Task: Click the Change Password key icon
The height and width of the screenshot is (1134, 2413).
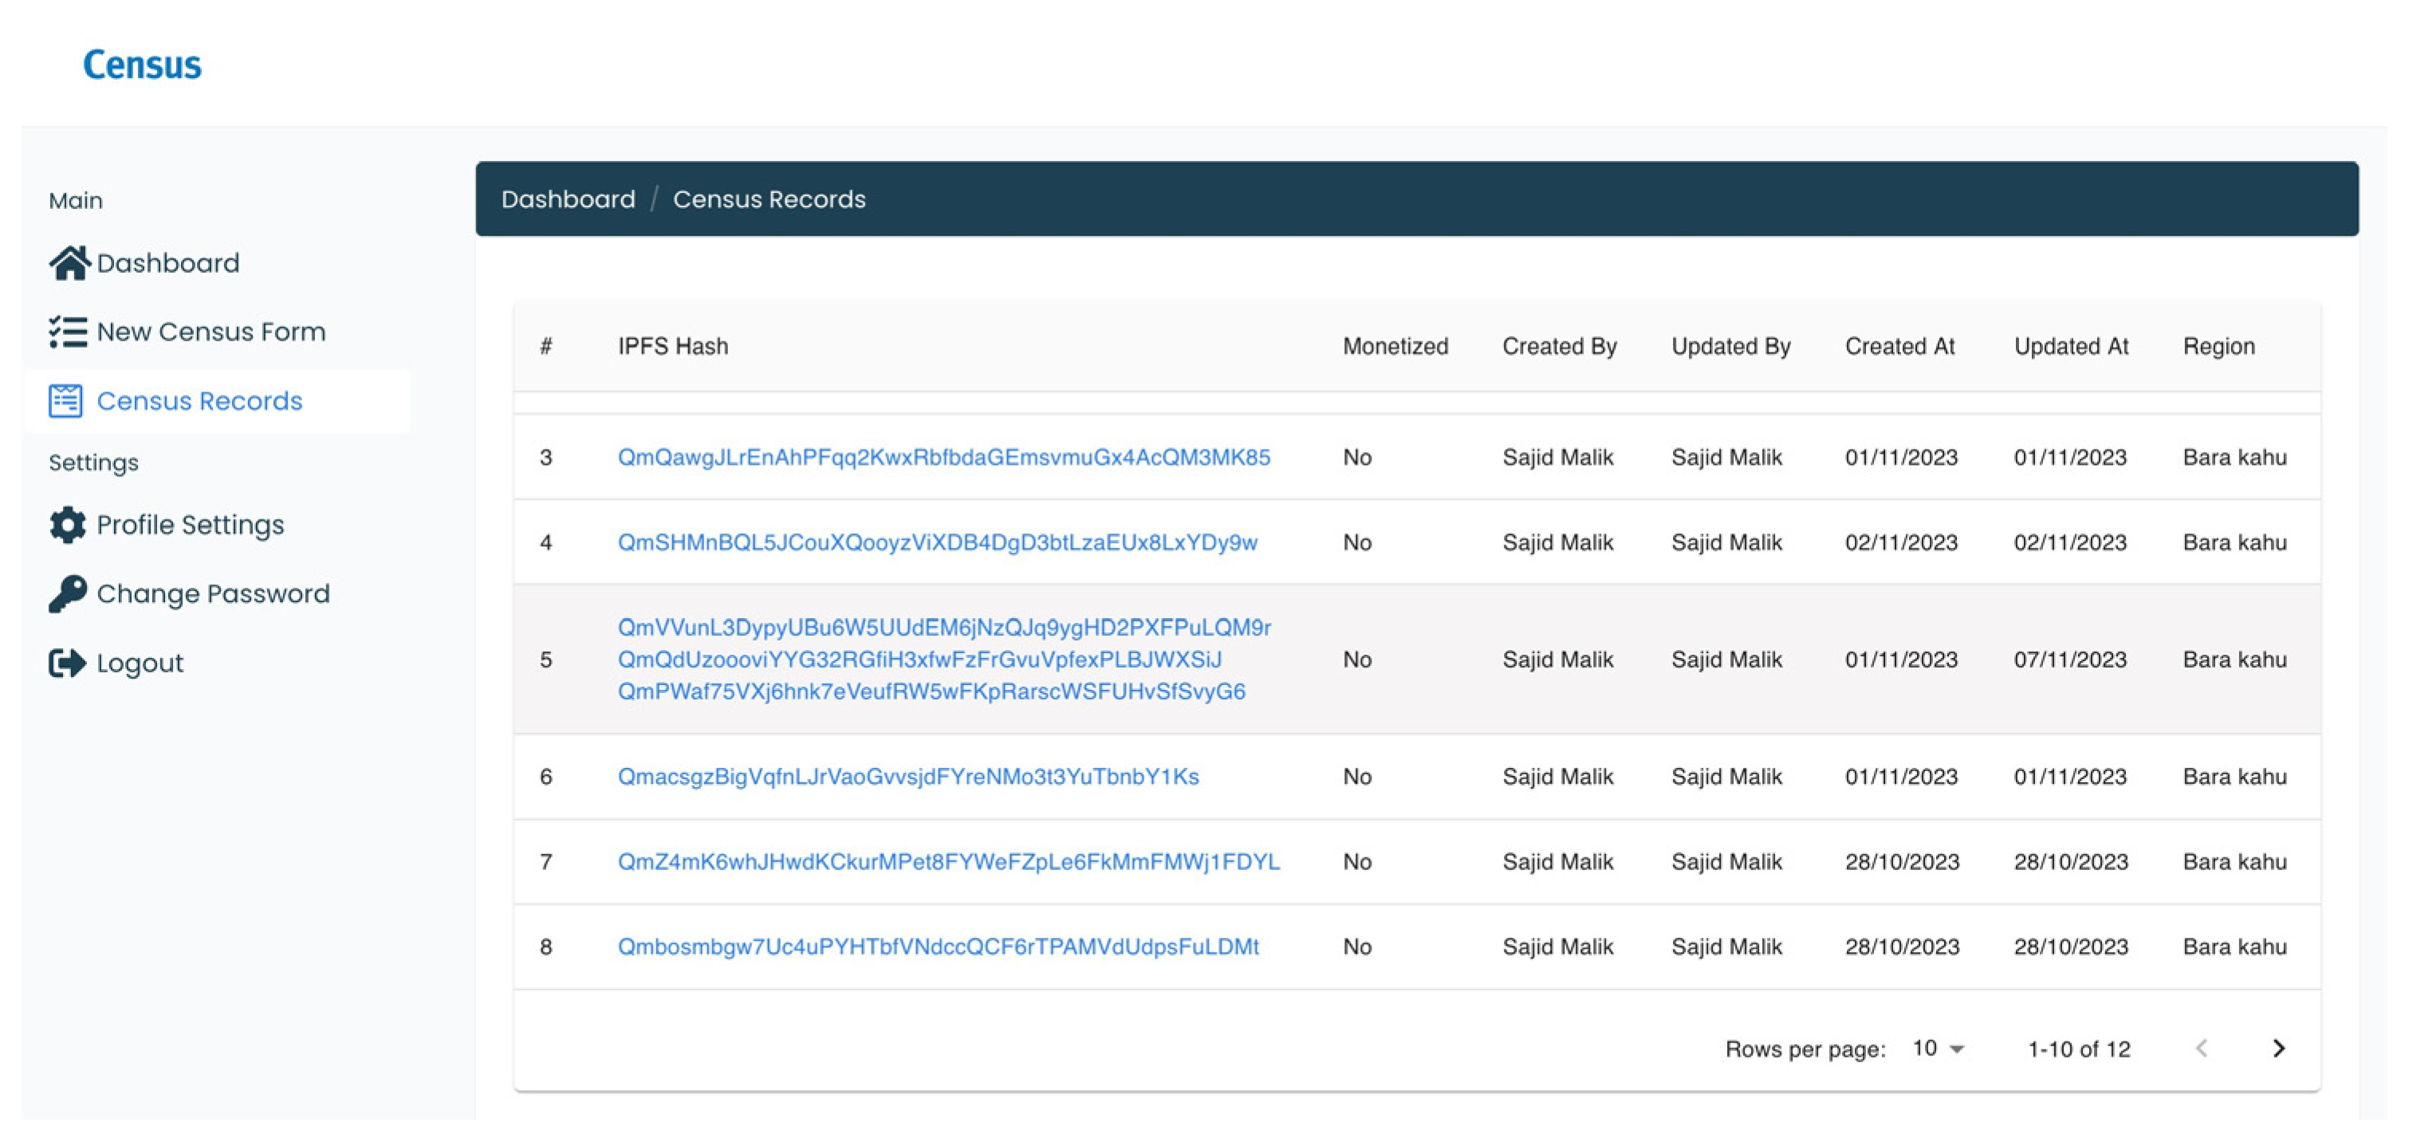Action: tap(68, 593)
